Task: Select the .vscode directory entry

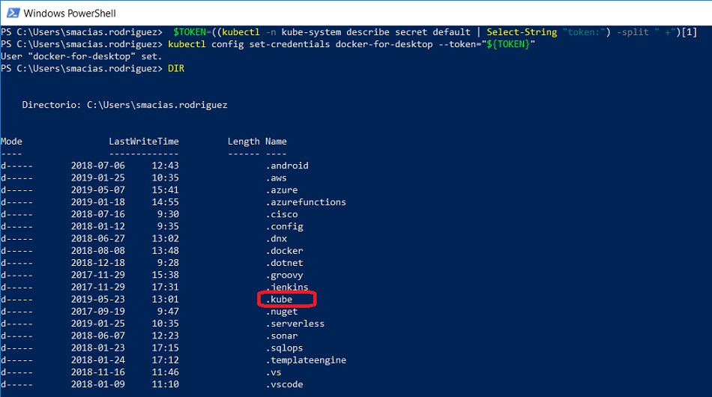Action: (x=284, y=384)
